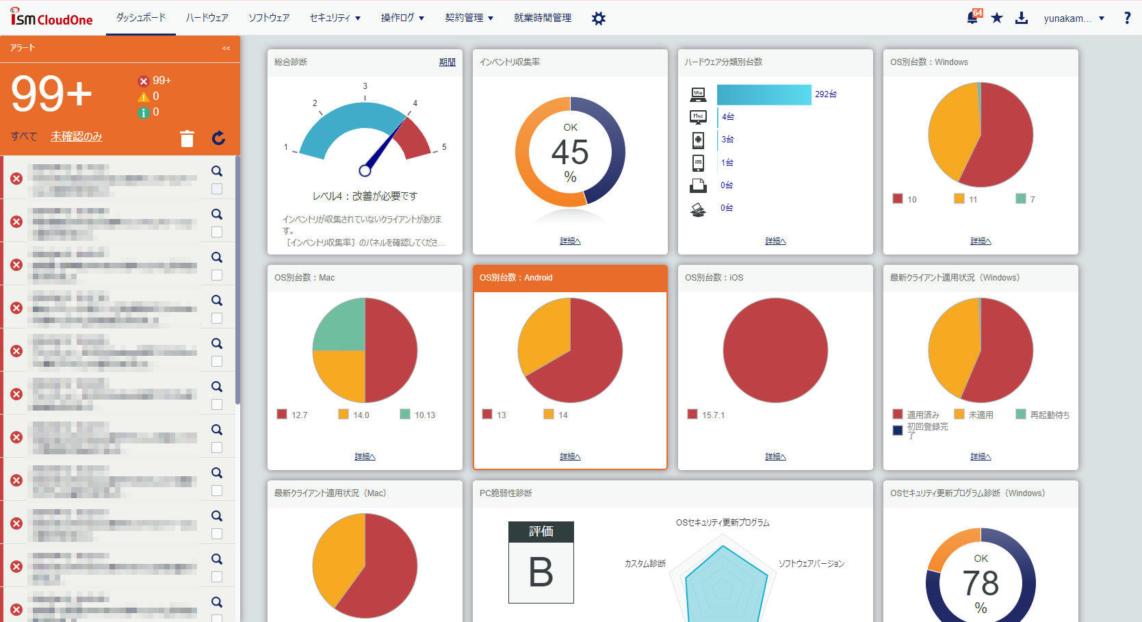The height and width of the screenshot is (622, 1142).
Task: Collapse the alert panel with double chevron
Action: click(x=226, y=48)
